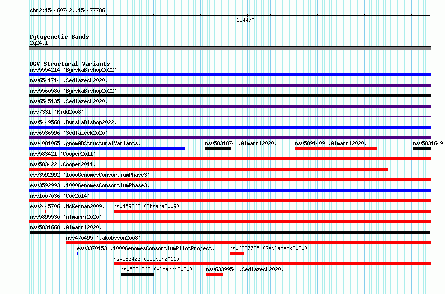Click the red bar under nsv1007036
Viewport: 445px width, 294px height.
230,201
